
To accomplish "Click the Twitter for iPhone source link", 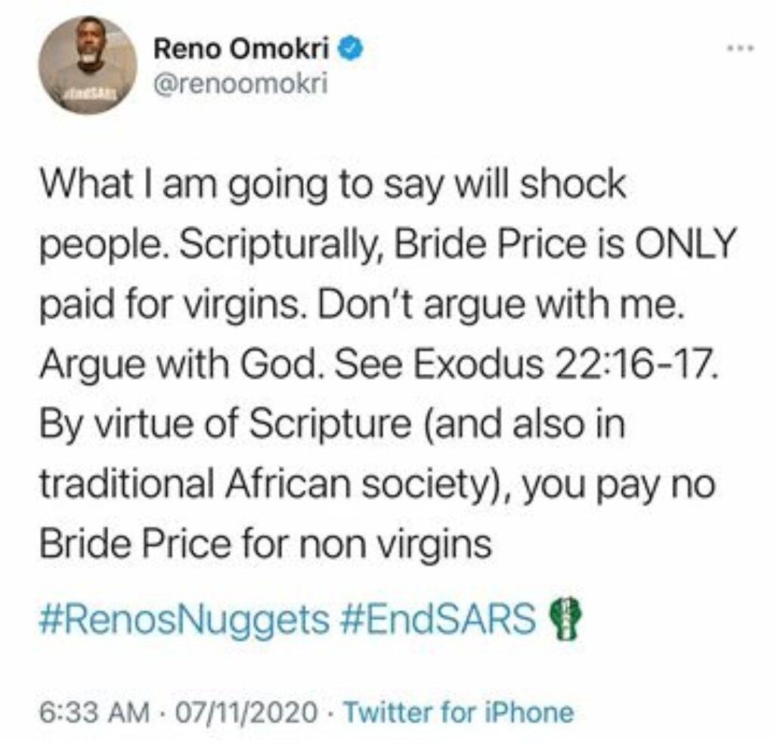I will click(x=459, y=712).
